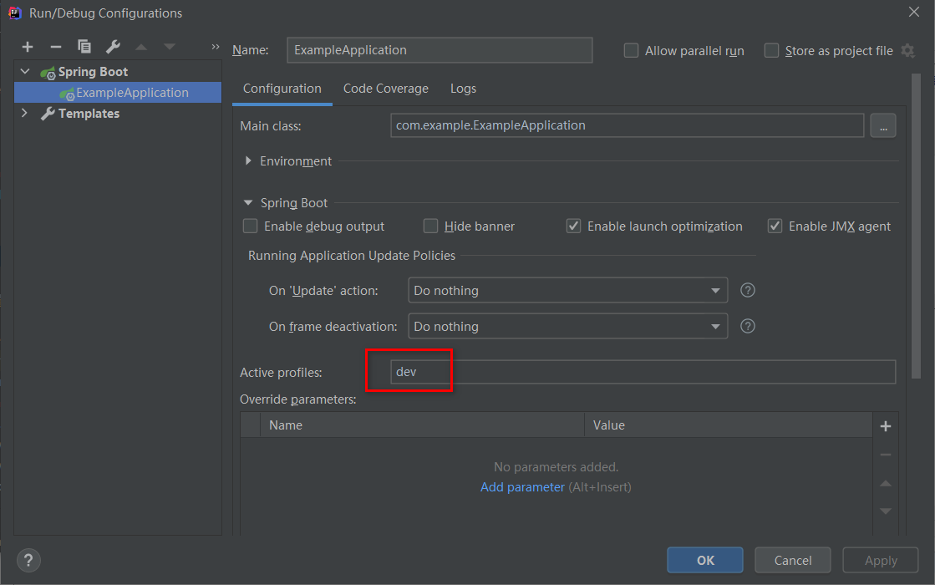Click the OK button
Image resolution: width=935 pixels, height=585 pixels.
[x=705, y=560]
